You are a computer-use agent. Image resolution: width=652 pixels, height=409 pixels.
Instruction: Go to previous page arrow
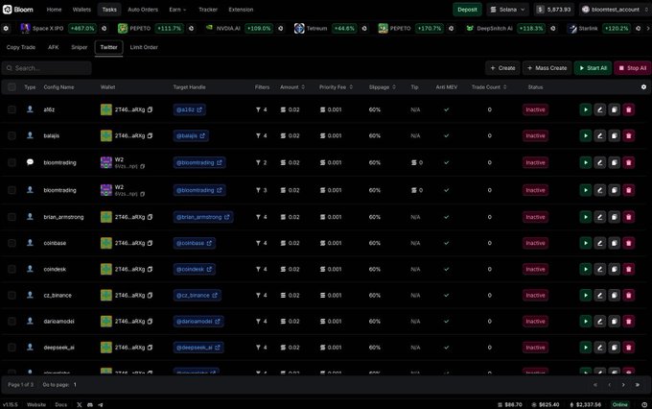pyautogui.click(x=610, y=385)
